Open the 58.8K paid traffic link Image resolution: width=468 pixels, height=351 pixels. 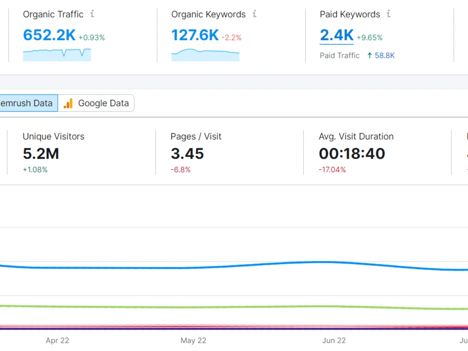[x=385, y=56]
